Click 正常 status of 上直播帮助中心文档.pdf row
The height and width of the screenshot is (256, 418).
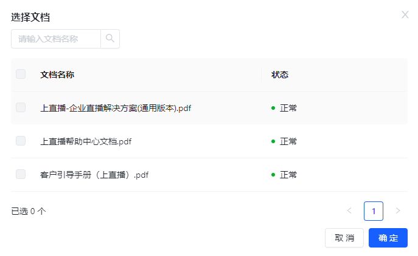288,141
